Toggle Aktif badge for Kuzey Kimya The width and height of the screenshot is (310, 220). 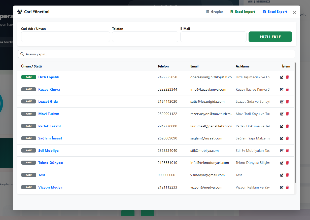click(29, 89)
